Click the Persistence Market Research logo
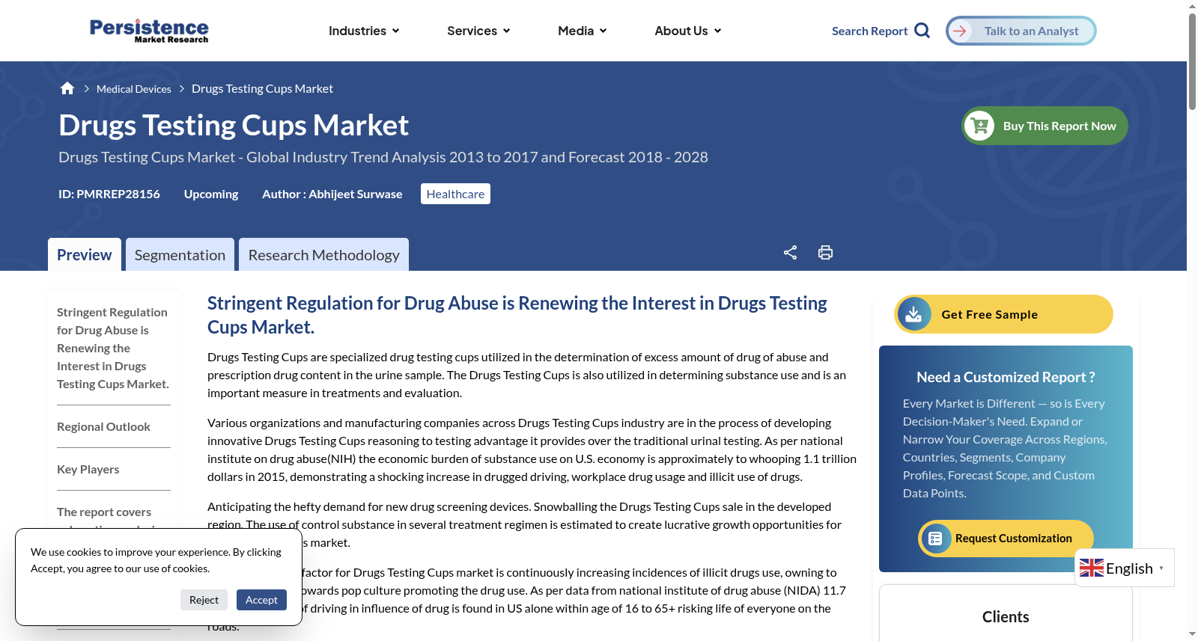1198x641 pixels. tap(149, 31)
